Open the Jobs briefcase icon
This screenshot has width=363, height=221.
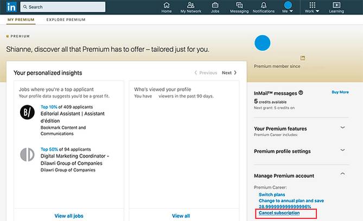215,5
